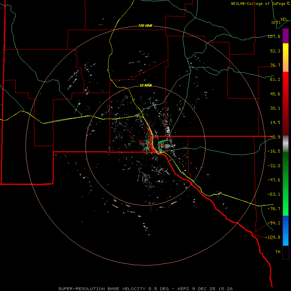Pick the gray near-zero segment of scale

point(286,144)
